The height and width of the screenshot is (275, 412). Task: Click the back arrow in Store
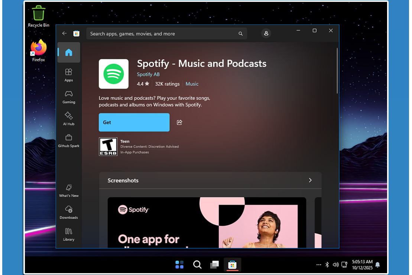pos(64,33)
